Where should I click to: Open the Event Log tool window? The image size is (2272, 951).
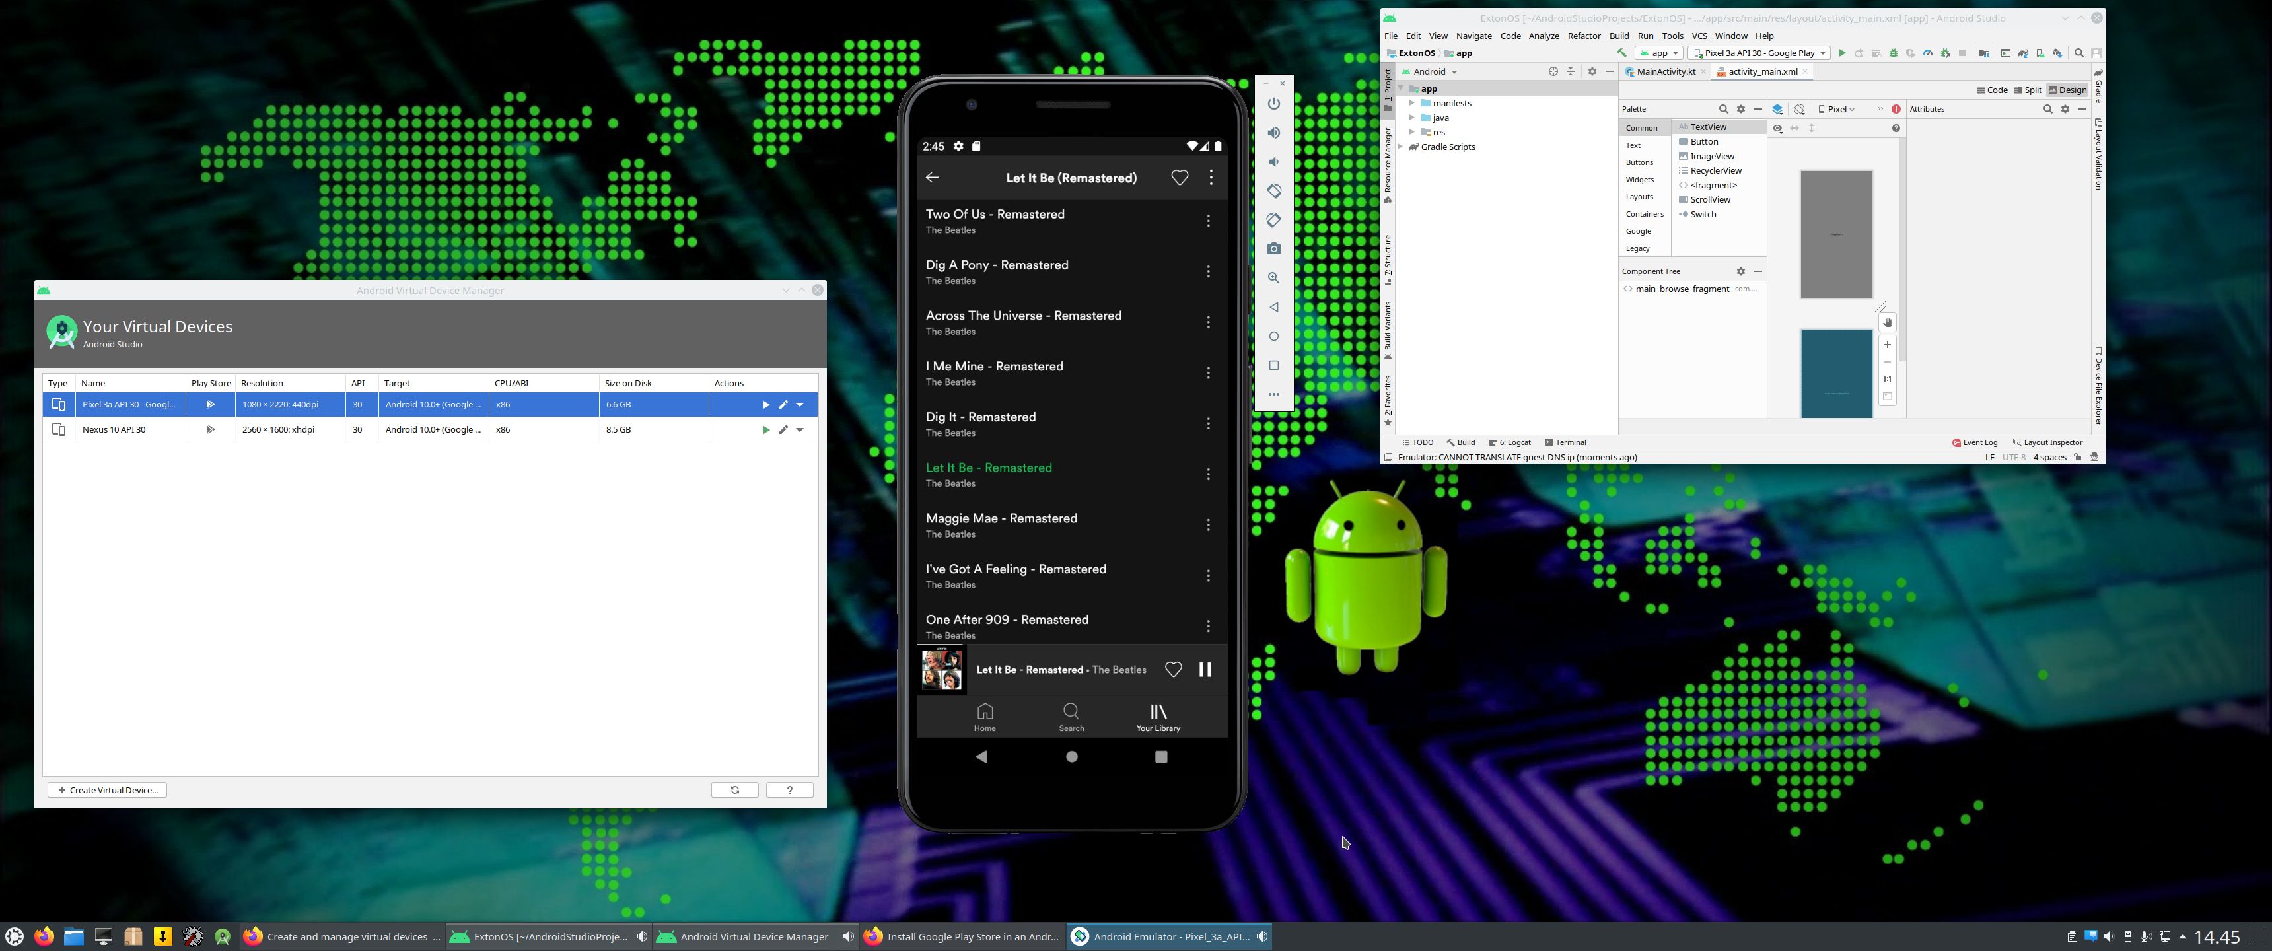pyautogui.click(x=1975, y=443)
